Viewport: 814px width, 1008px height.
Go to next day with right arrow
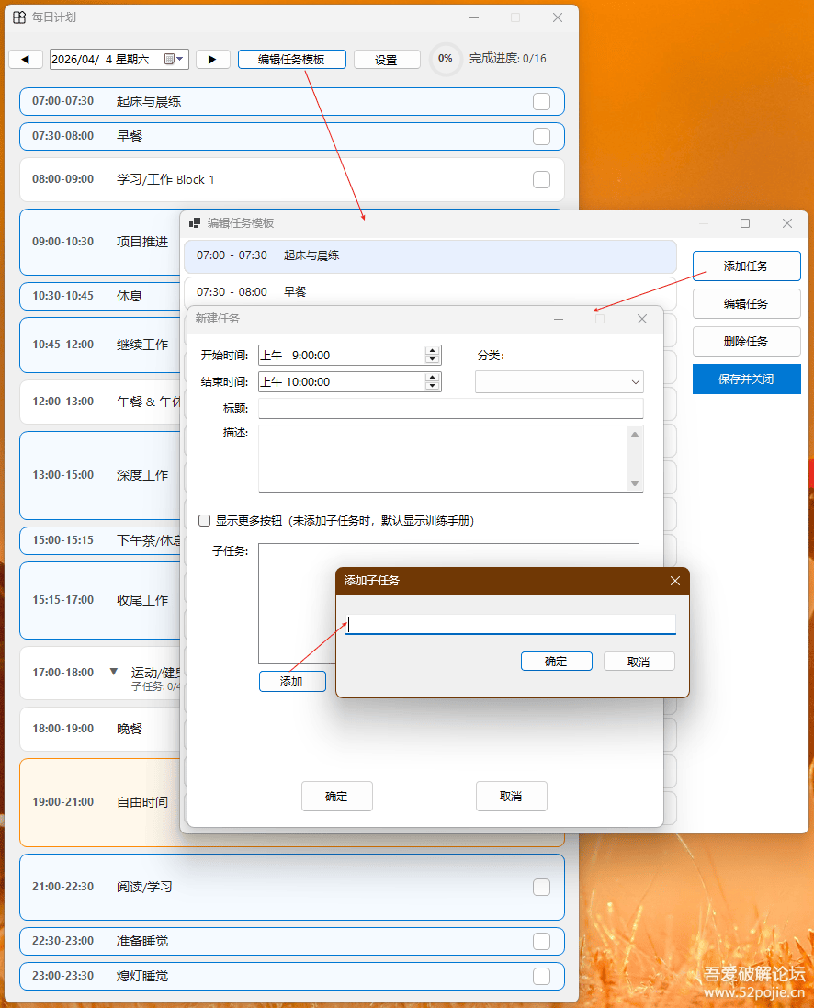(213, 59)
